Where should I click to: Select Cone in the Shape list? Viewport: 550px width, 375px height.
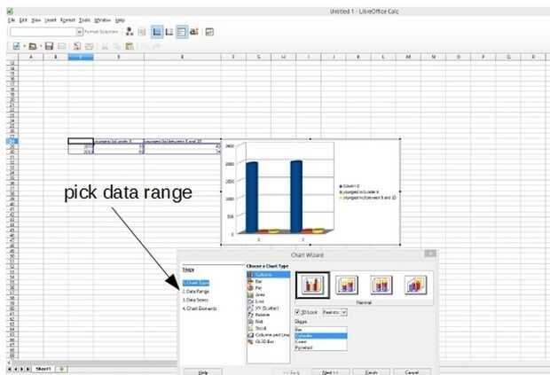coord(321,341)
